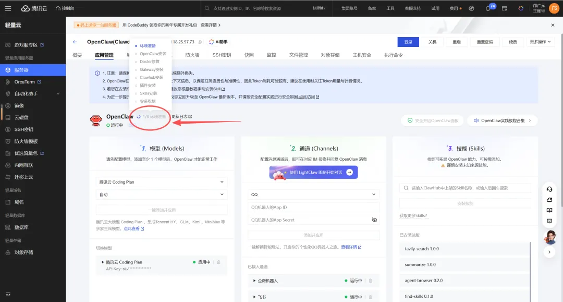Switch to the 文件管理 tab

point(298,55)
